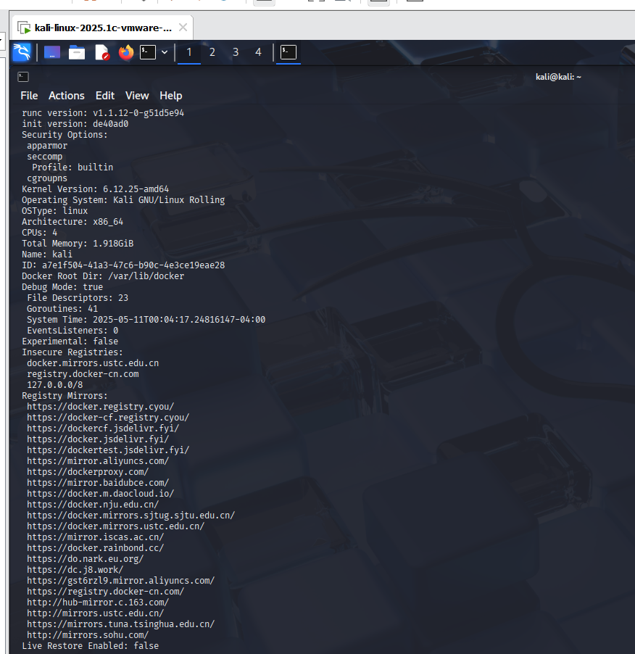The height and width of the screenshot is (654, 635).
Task: Click the Name: kali line
Action: pyautogui.click(x=47, y=254)
